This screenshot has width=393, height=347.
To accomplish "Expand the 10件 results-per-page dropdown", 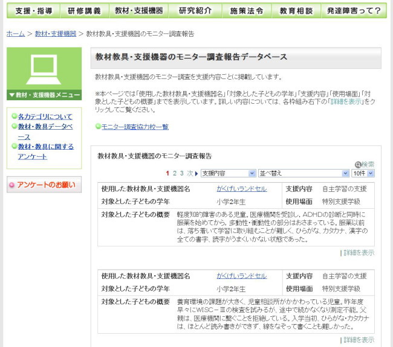I will tap(363, 173).
